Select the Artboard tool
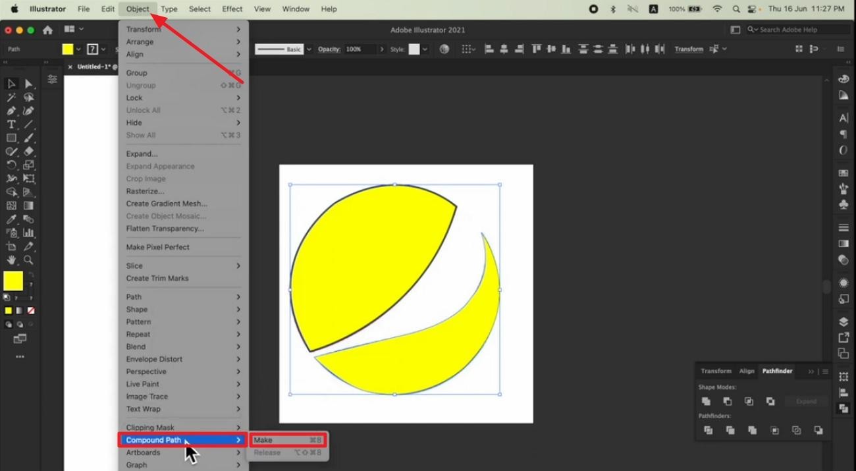Screen dimensions: 856x471 [11, 246]
